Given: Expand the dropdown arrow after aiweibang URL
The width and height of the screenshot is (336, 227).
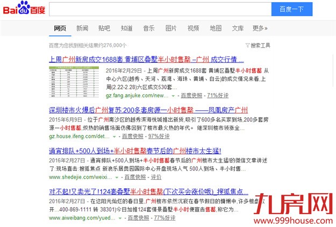Looking at the screenshot, I should click(120, 218).
